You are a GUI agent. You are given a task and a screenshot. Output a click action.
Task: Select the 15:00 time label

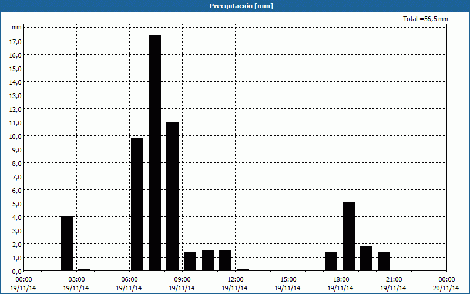(x=288, y=280)
